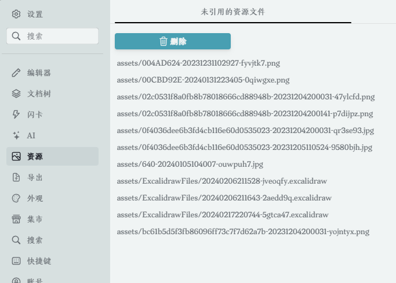Select file ending with yojntyx.png
Screen dimensions: 396x283
(243, 232)
